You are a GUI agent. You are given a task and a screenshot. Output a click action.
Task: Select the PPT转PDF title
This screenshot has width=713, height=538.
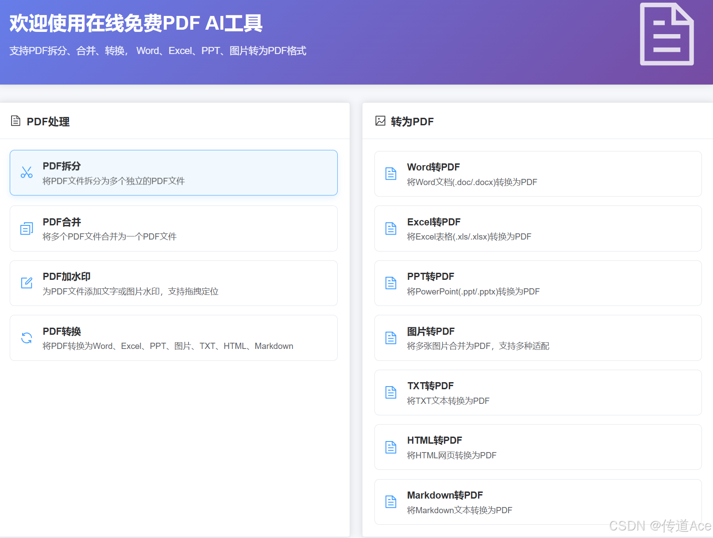(431, 276)
